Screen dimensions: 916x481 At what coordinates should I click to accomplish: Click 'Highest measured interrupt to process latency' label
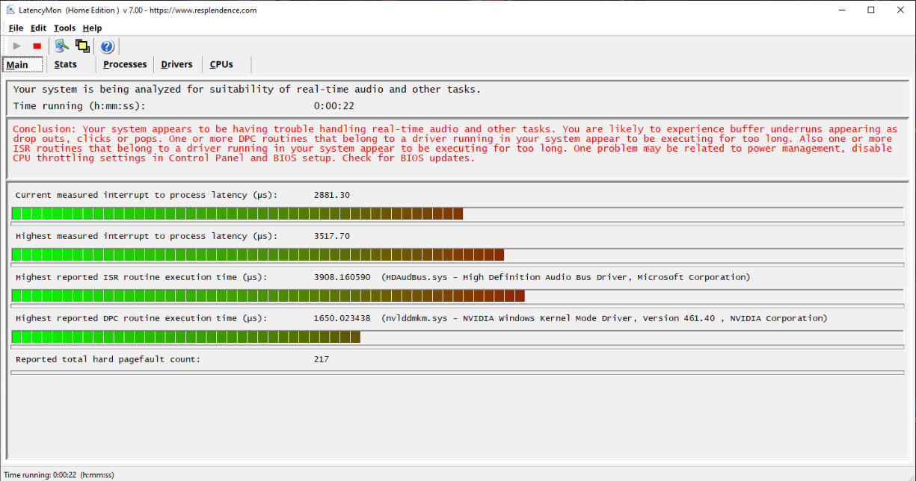(x=147, y=236)
